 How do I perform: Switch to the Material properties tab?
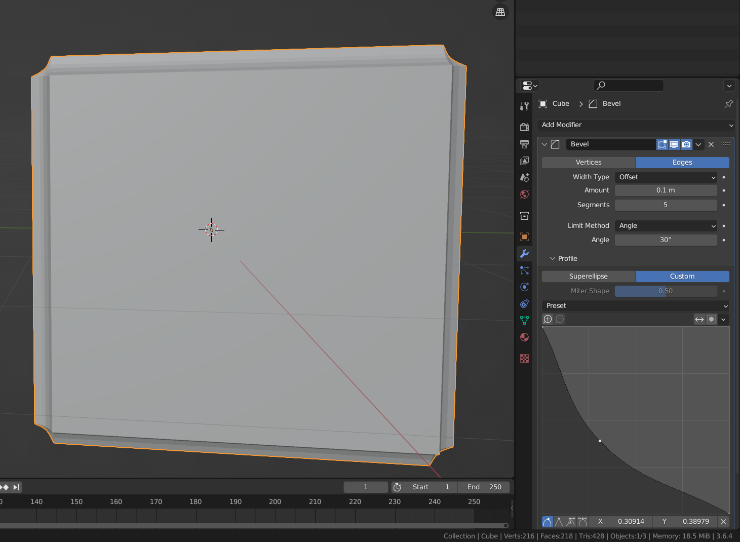click(524, 337)
